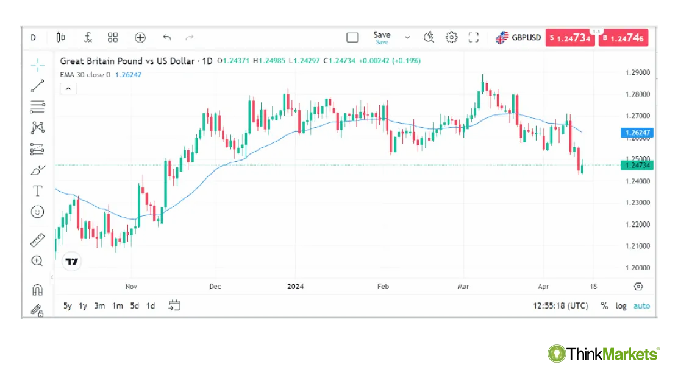Switch to the 5y time range

[67, 306]
